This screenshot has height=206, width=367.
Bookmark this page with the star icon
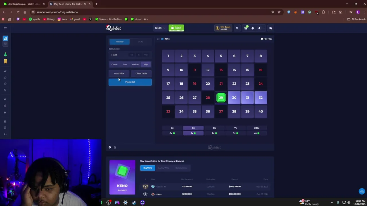click(x=279, y=12)
